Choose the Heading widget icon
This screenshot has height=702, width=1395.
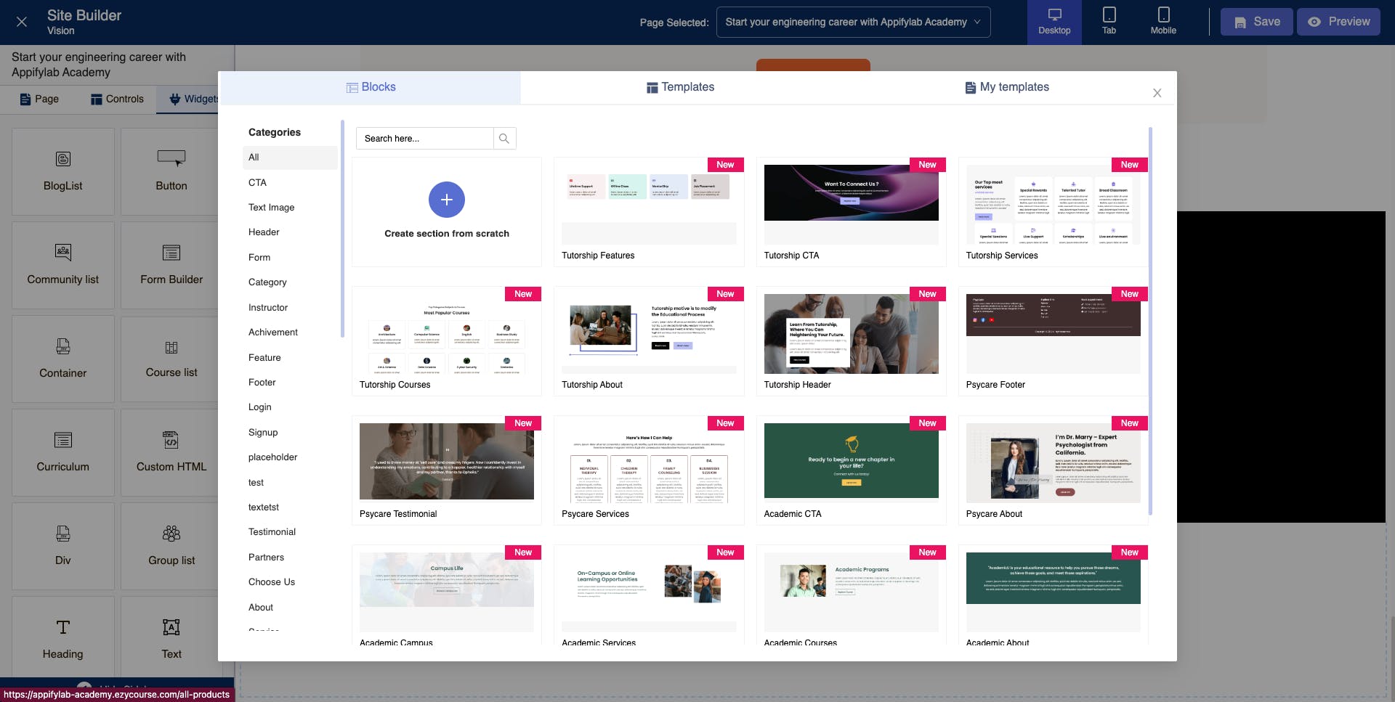(63, 627)
